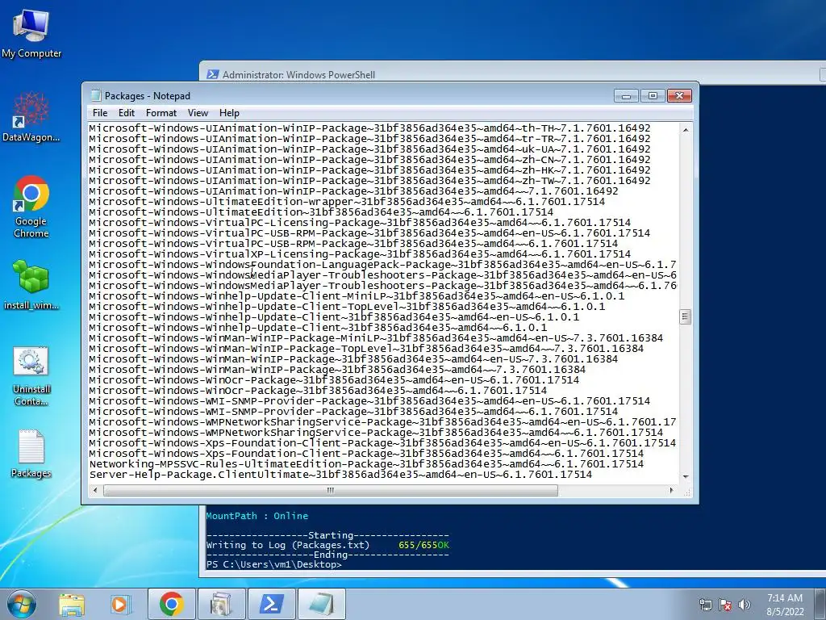Click the line Xps-Foundation-Client-Package with en-US

pos(382,443)
